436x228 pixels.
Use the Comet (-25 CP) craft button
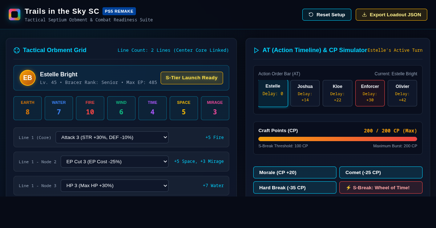point(381,172)
